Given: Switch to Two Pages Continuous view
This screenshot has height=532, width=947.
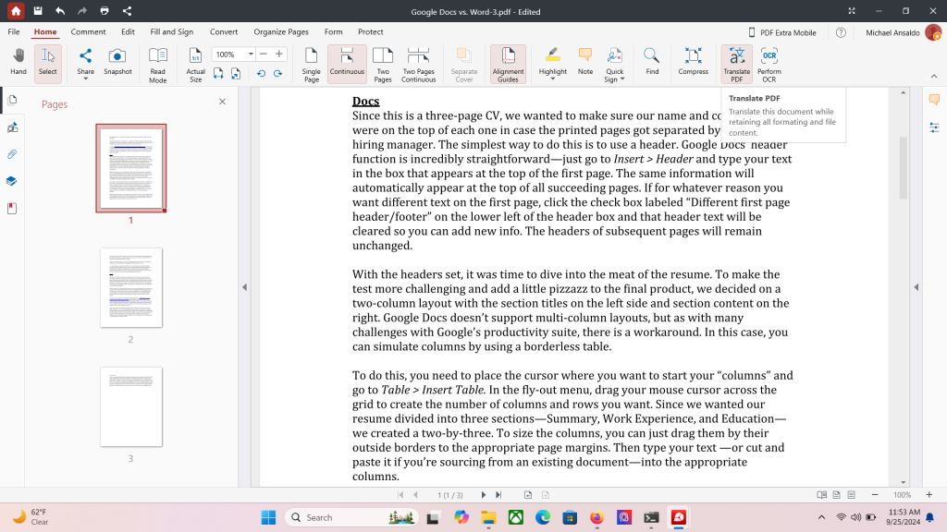Looking at the screenshot, I should [418, 65].
